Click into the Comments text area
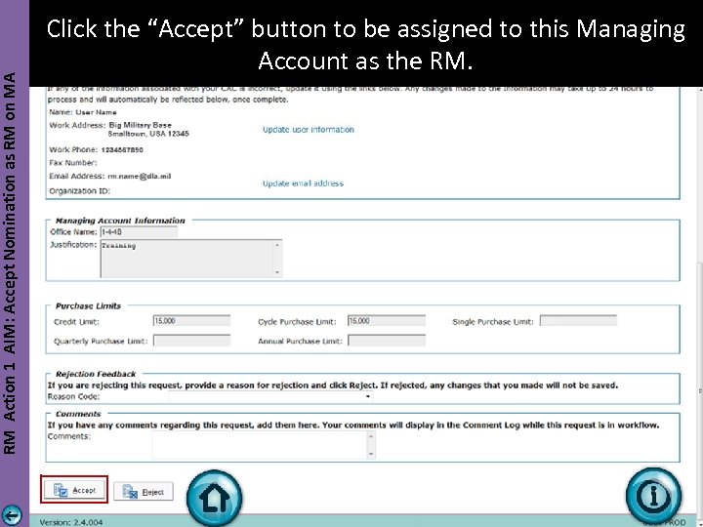Screen dimensions: 703x527 click(x=264, y=445)
